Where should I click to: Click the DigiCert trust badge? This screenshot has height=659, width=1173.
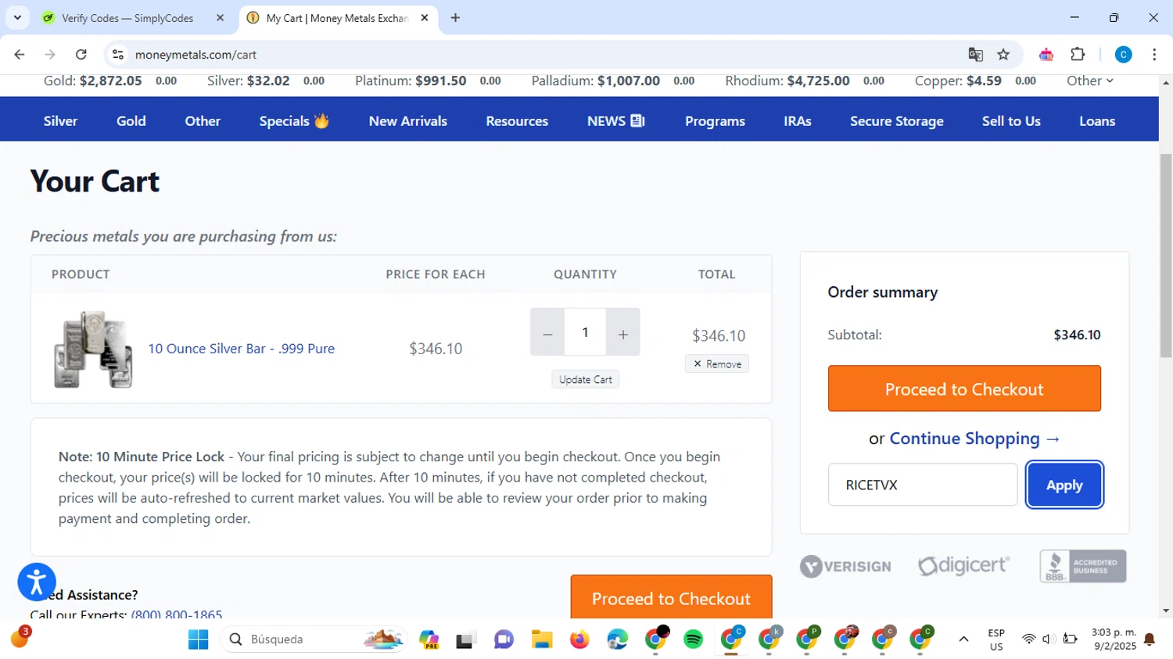pos(963,566)
